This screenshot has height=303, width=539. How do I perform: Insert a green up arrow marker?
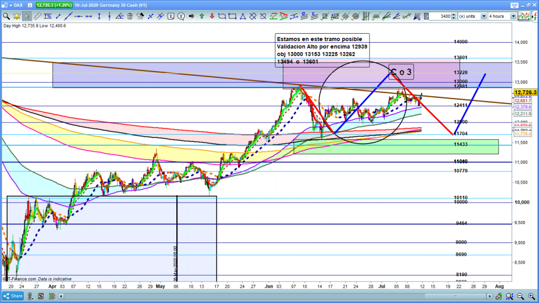(x=202, y=16)
